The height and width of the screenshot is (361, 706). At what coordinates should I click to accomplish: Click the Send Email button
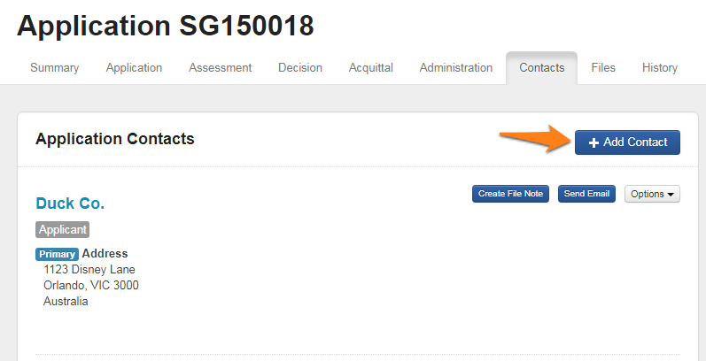click(x=586, y=194)
